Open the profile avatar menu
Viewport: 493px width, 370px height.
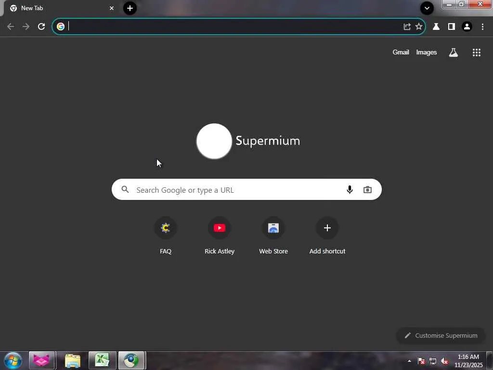(x=467, y=26)
